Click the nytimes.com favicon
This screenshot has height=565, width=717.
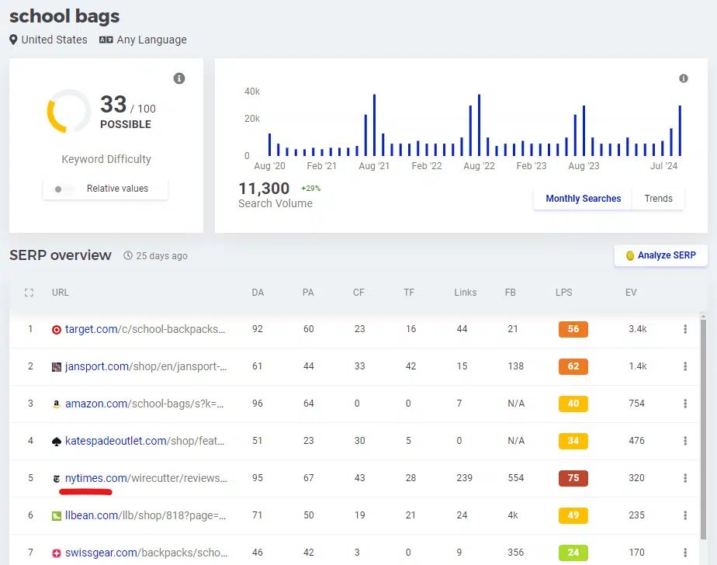[x=56, y=479]
